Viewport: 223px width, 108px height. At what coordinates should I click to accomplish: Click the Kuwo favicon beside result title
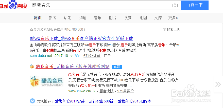point(32,66)
